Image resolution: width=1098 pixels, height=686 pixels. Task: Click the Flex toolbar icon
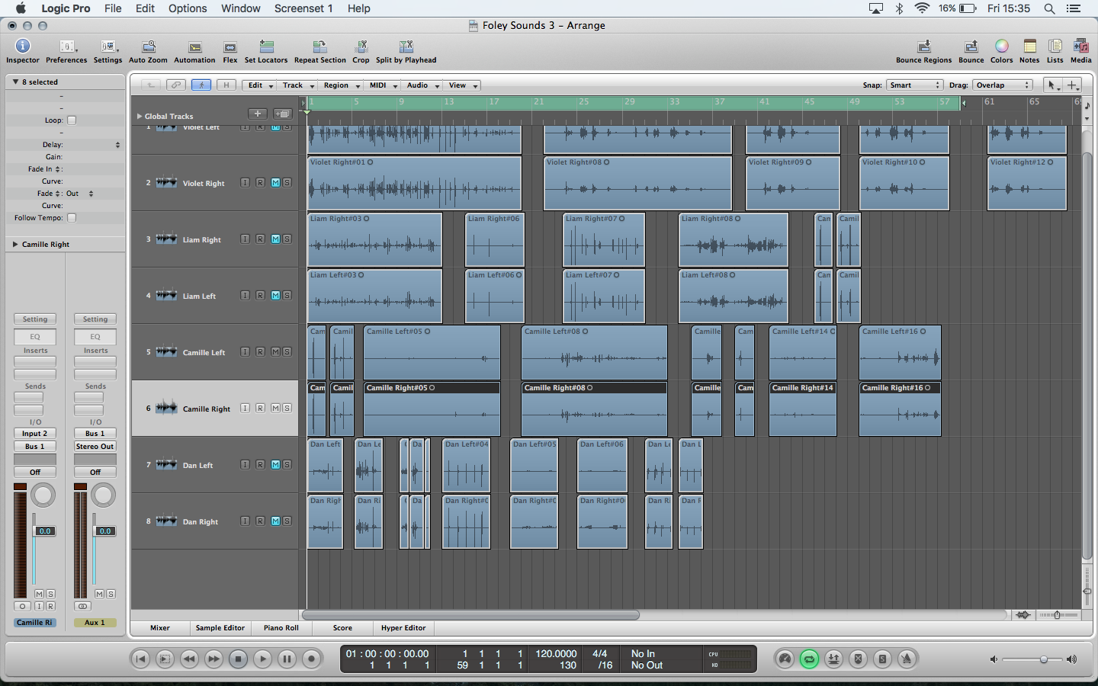pyautogui.click(x=230, y=47)
